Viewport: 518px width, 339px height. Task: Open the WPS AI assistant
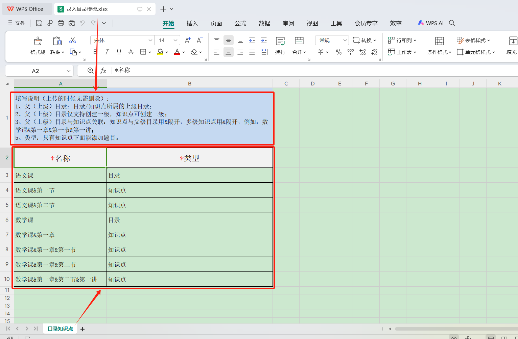(431, 23)
